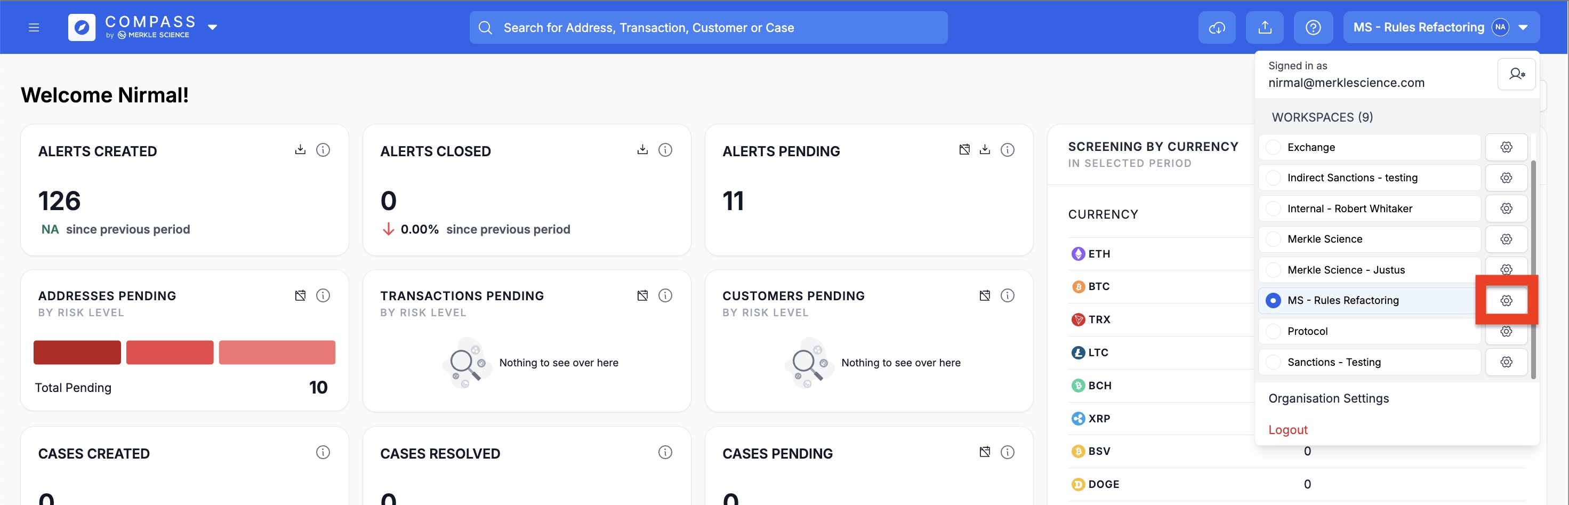Click the dark red risk level bar
Viewport: 1569px width, 505px height.
77,352
